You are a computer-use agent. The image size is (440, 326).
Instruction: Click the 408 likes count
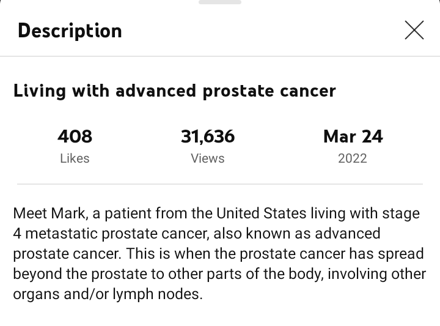[x=75, y=136]
